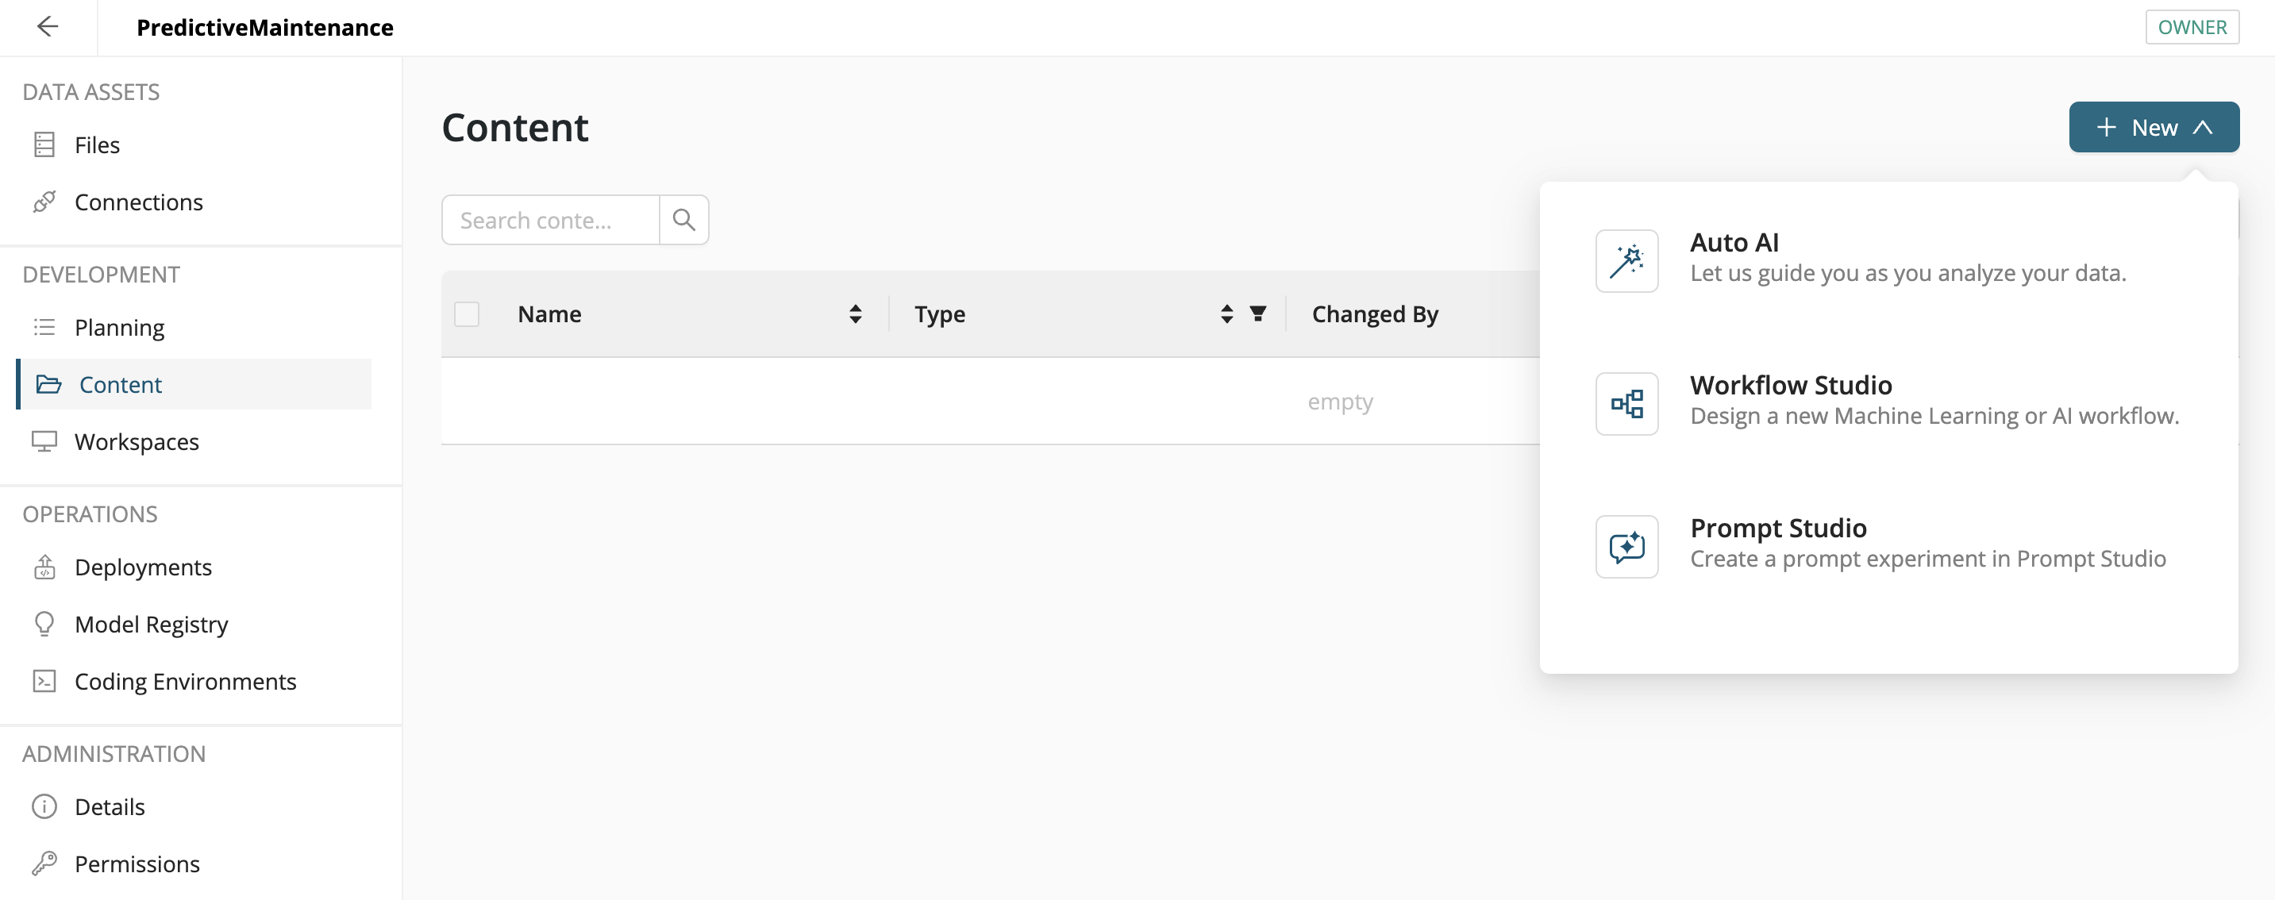Sort the Name column using its arrows
This screenshot has width=2275, height=900.
[x=855, y=313]
